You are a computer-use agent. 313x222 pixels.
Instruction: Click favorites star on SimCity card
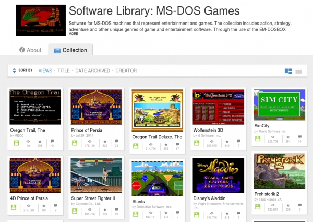point(288,137)
